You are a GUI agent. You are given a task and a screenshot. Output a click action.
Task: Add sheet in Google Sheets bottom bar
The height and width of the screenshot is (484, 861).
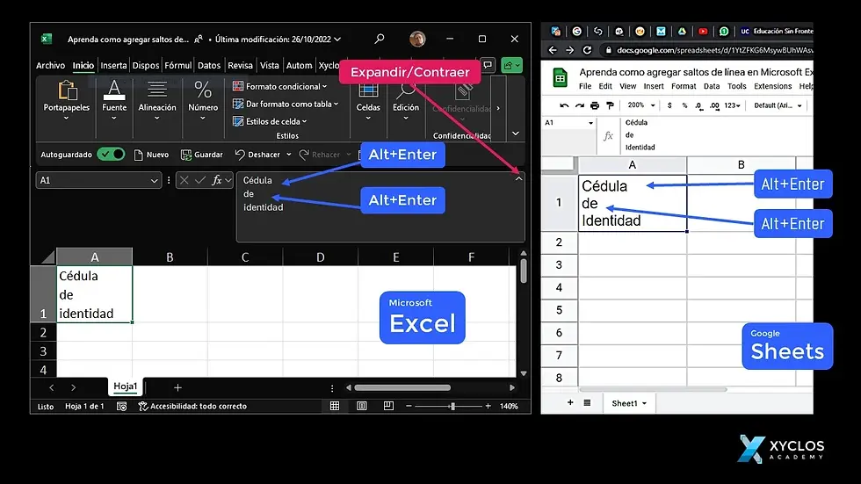(570, 403)
